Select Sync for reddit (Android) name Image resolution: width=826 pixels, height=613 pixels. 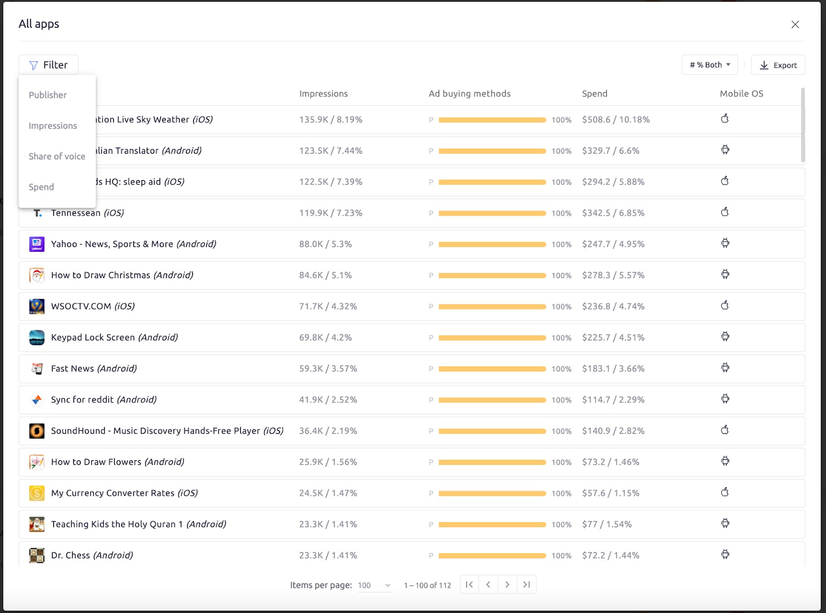104,400
